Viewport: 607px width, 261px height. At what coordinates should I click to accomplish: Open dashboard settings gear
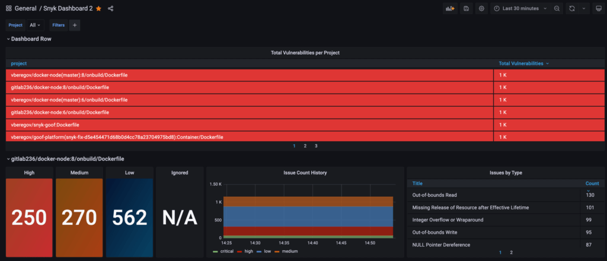coord(481,8)
